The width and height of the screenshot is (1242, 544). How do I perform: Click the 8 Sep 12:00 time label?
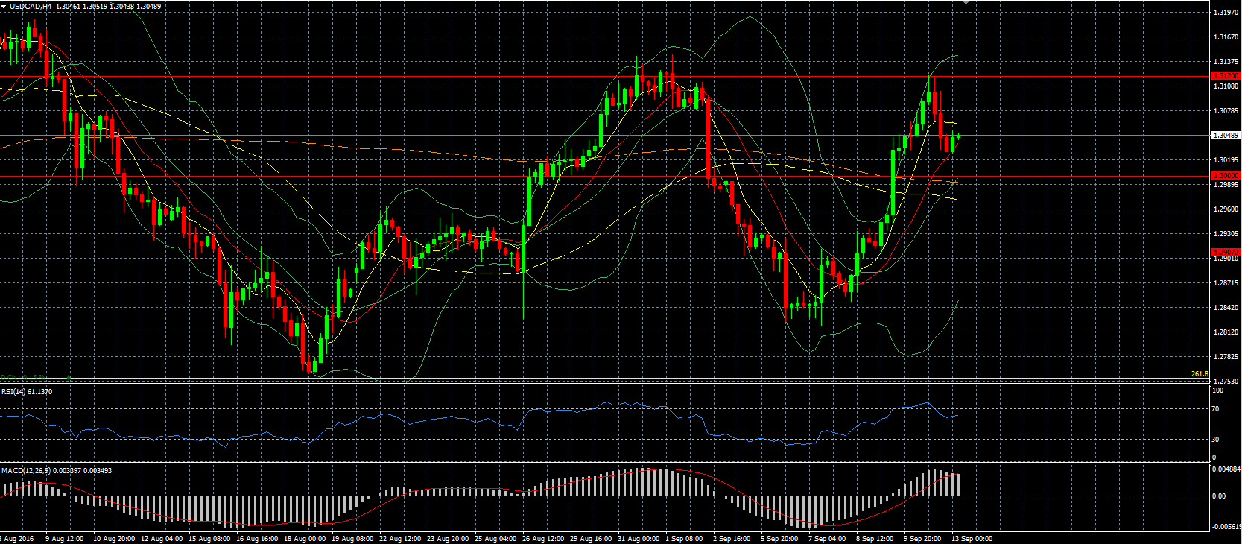point(875,539)
